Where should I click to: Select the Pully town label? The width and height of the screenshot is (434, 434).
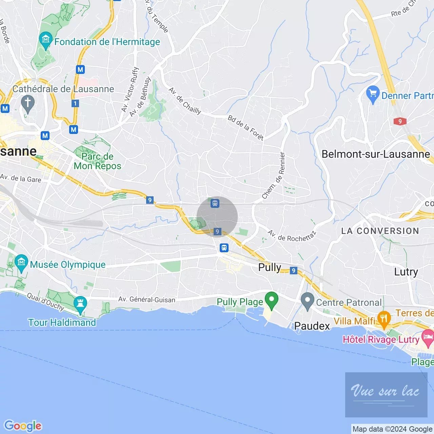coord(270,267)
